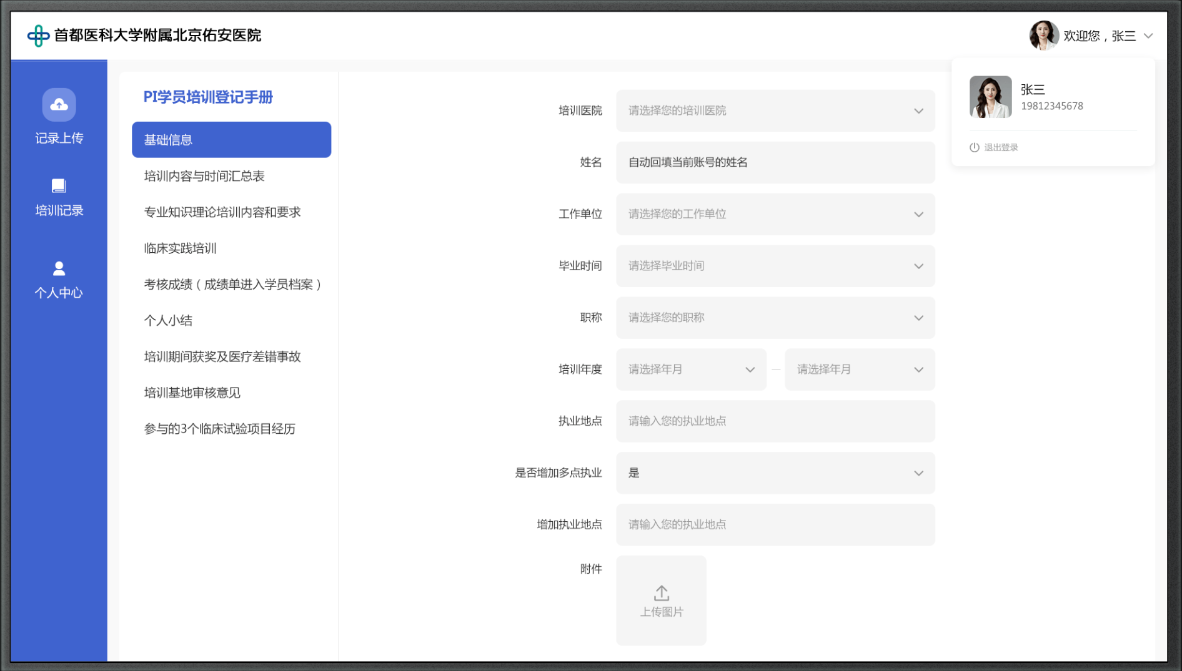Screen dimensions: 1182x671
Task: Expand user menu chevron beside 欢迎您，张三
Action: (x=1148, y=36)
